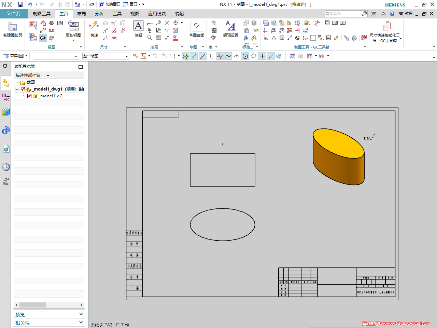
Task: Toggle snap to Mid Point
Action: pos(202,56)
